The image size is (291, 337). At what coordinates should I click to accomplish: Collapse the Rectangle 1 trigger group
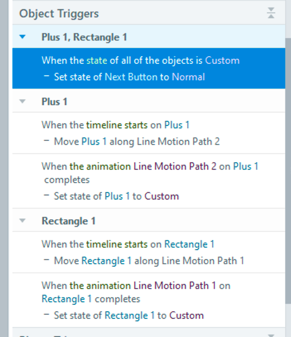coord(23,221)
